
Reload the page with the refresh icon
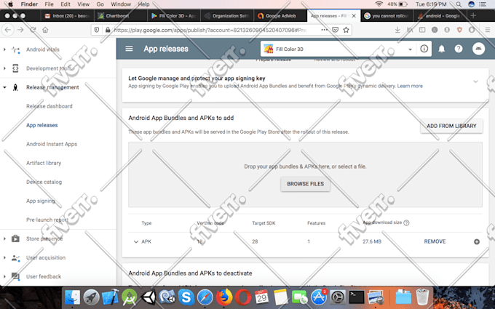[x=33, y=30]
